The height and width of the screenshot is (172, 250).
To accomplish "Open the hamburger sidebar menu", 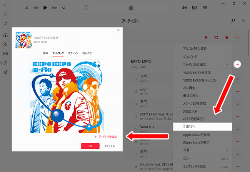I will point(6,15).
